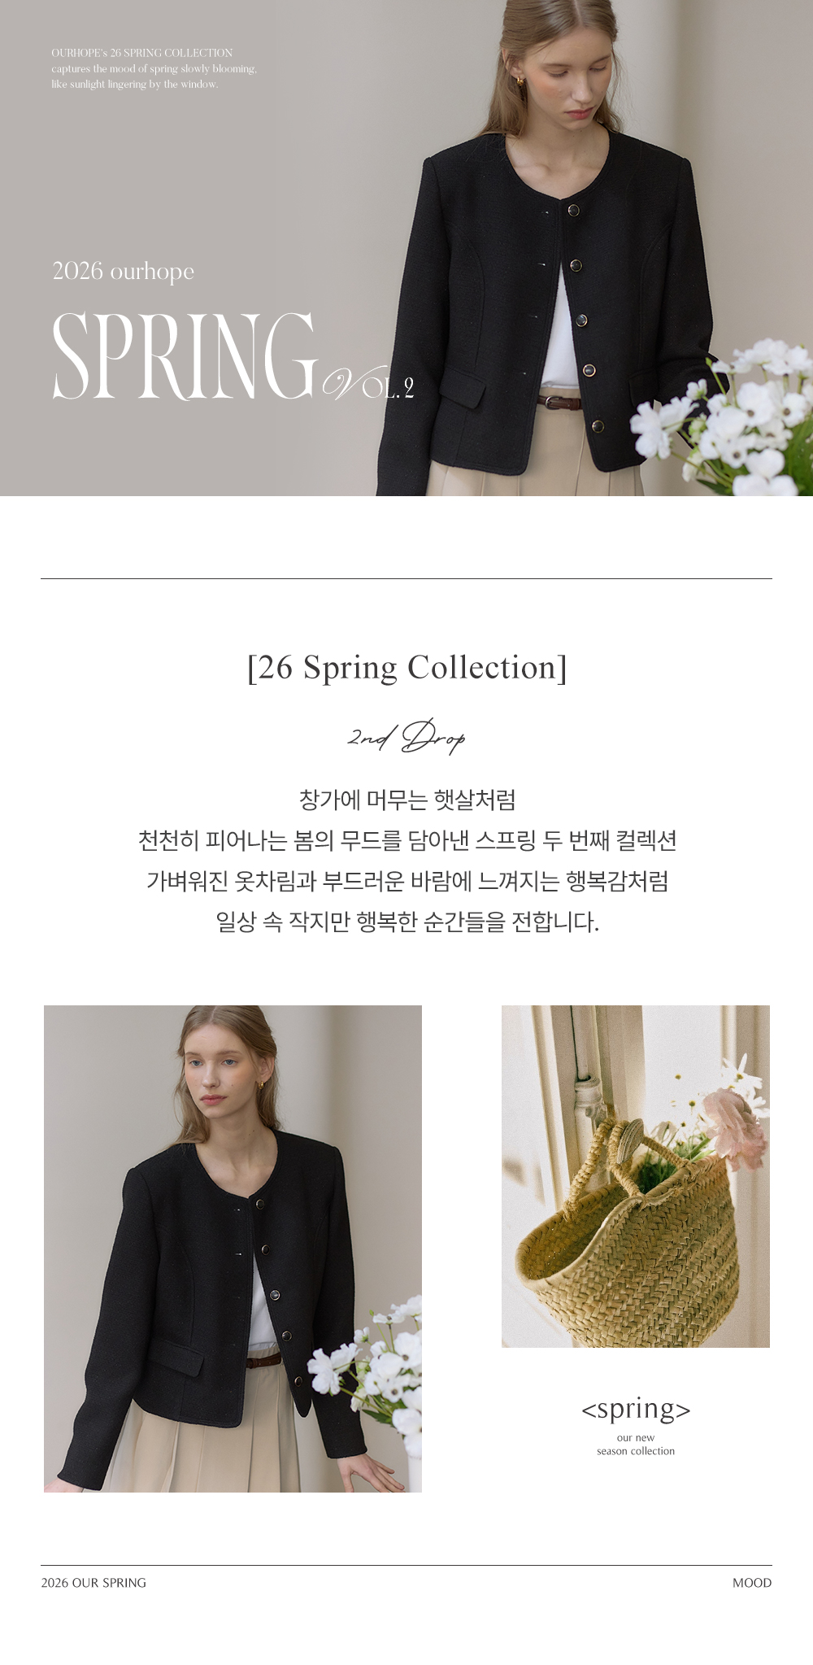Image resolution: width=813 pixels, height=1665 pixels.
Task: Click the 2026 OUR SPRING footer label
Action: point(93,1583)
